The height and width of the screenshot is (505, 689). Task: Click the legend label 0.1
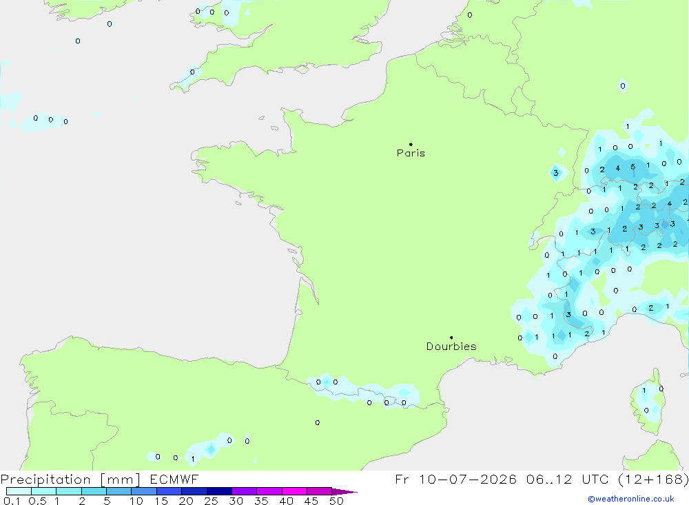pos(12,501)
